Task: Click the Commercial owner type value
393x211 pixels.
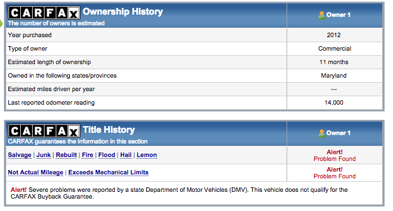Action: (x=334, y=48)
